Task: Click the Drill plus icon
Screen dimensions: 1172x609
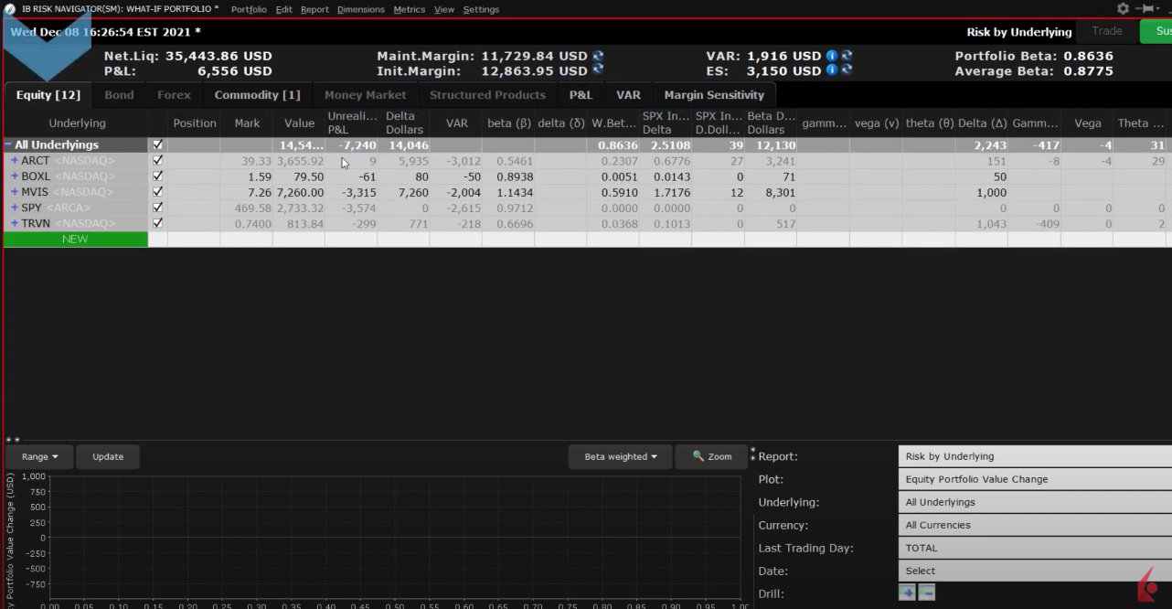Action: 906,593
